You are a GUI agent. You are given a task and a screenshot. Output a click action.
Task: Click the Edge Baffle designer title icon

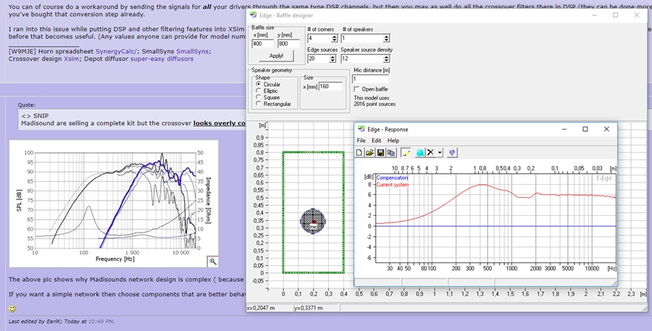click(253, 15)
